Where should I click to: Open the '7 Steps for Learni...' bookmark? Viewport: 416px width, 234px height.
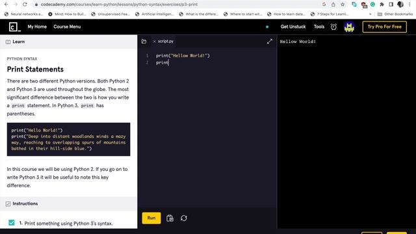[330, 14]
